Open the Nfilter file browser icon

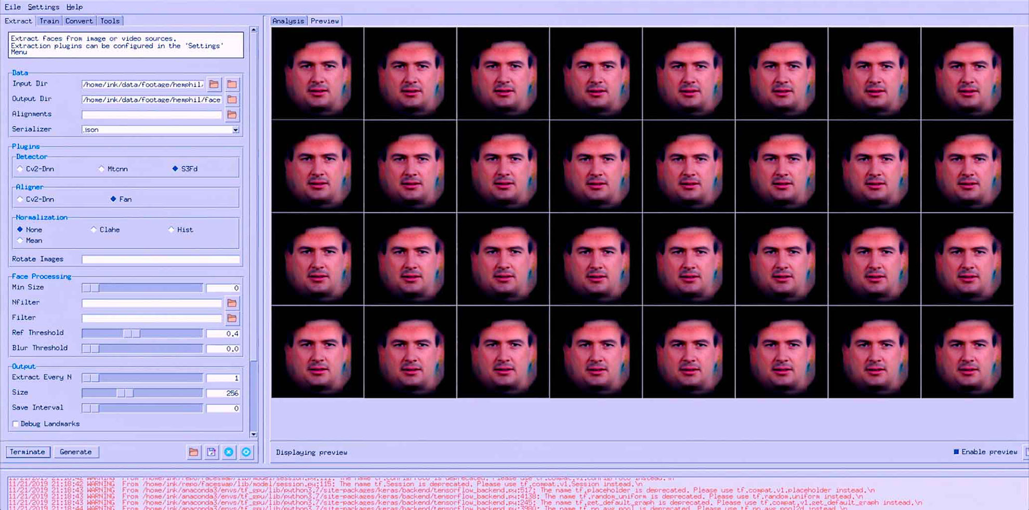(232, 303)
